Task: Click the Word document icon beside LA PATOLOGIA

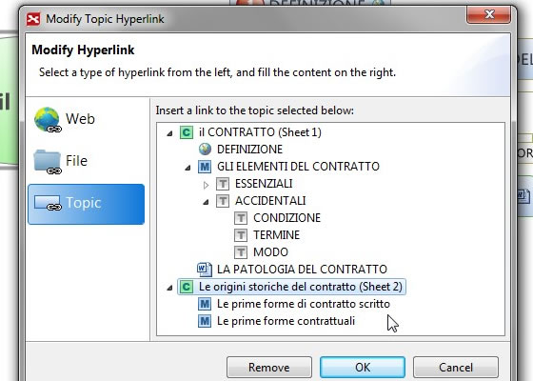Action: tap(205, 269)
